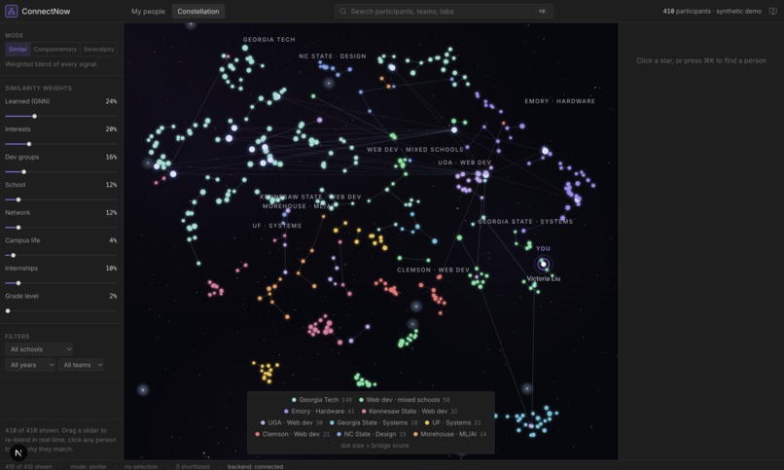Viewport: 784px width, 470px height.
Task: Click the ⌘K shortcut hint in search
Action: (542, 11)
